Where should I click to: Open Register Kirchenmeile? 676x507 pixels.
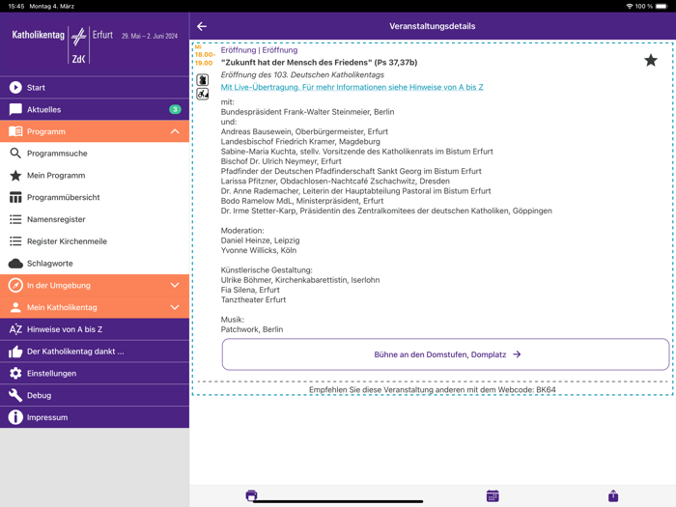95,241
